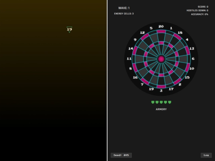Screen dimensions: 215x161
Task: Click number 5 on the dartboard rim
Action: click(151, 28)
